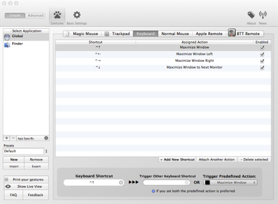The image size is (278, 204).
Task: Click the Shortcut column header
Action: 96,42
